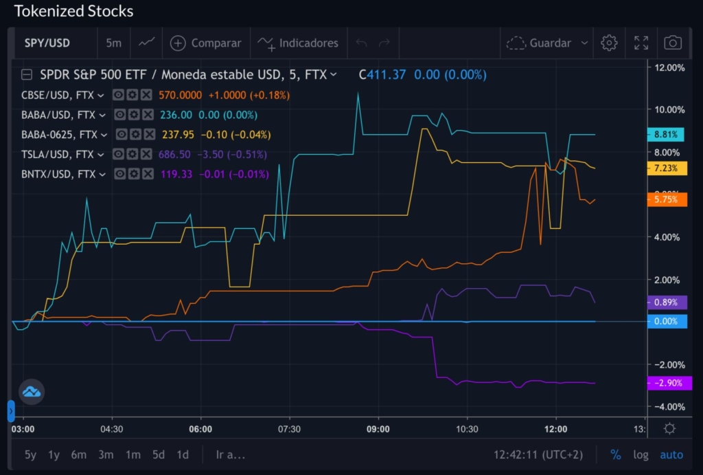Open the chart snapshot camera icon
This screenshot has width=703, height=475.
(673, 43)
